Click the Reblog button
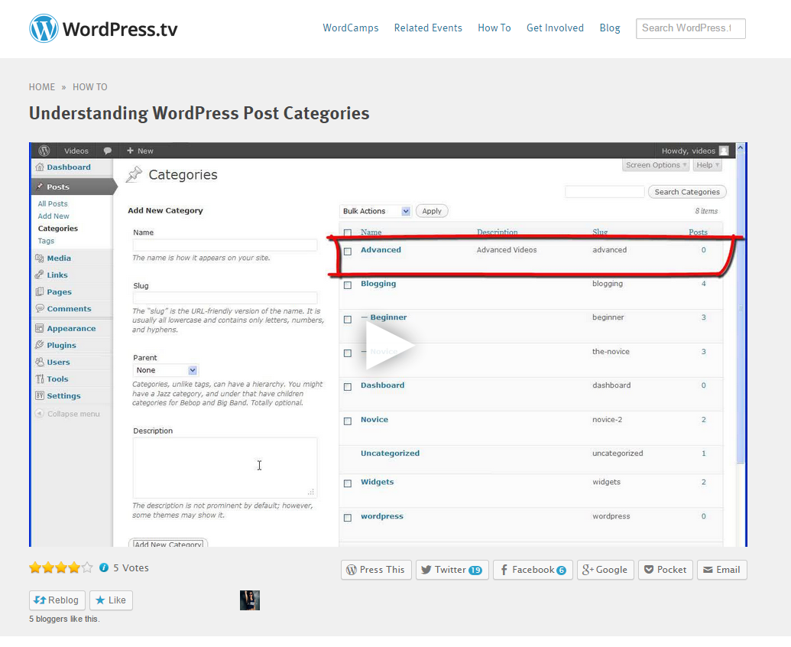This screenshot has width=791, height=647. point(57,600)
